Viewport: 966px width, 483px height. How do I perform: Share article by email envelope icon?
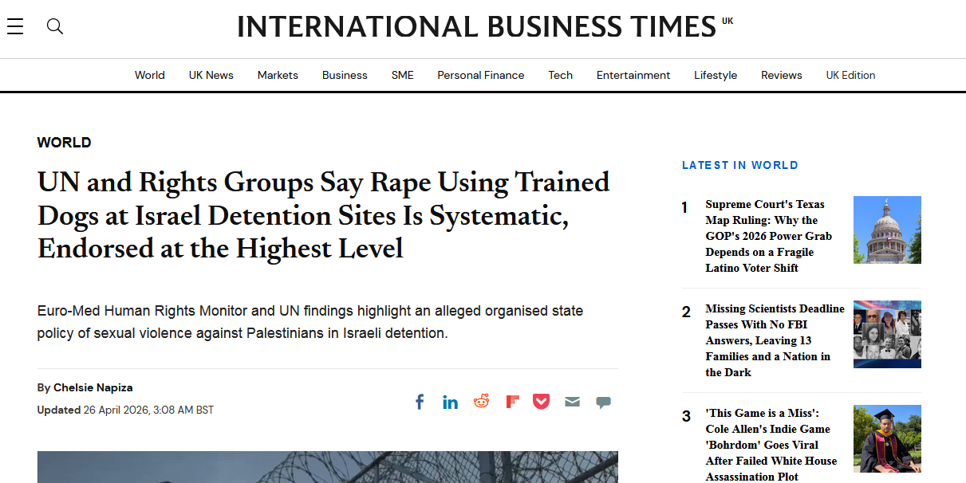click(572, 402)
